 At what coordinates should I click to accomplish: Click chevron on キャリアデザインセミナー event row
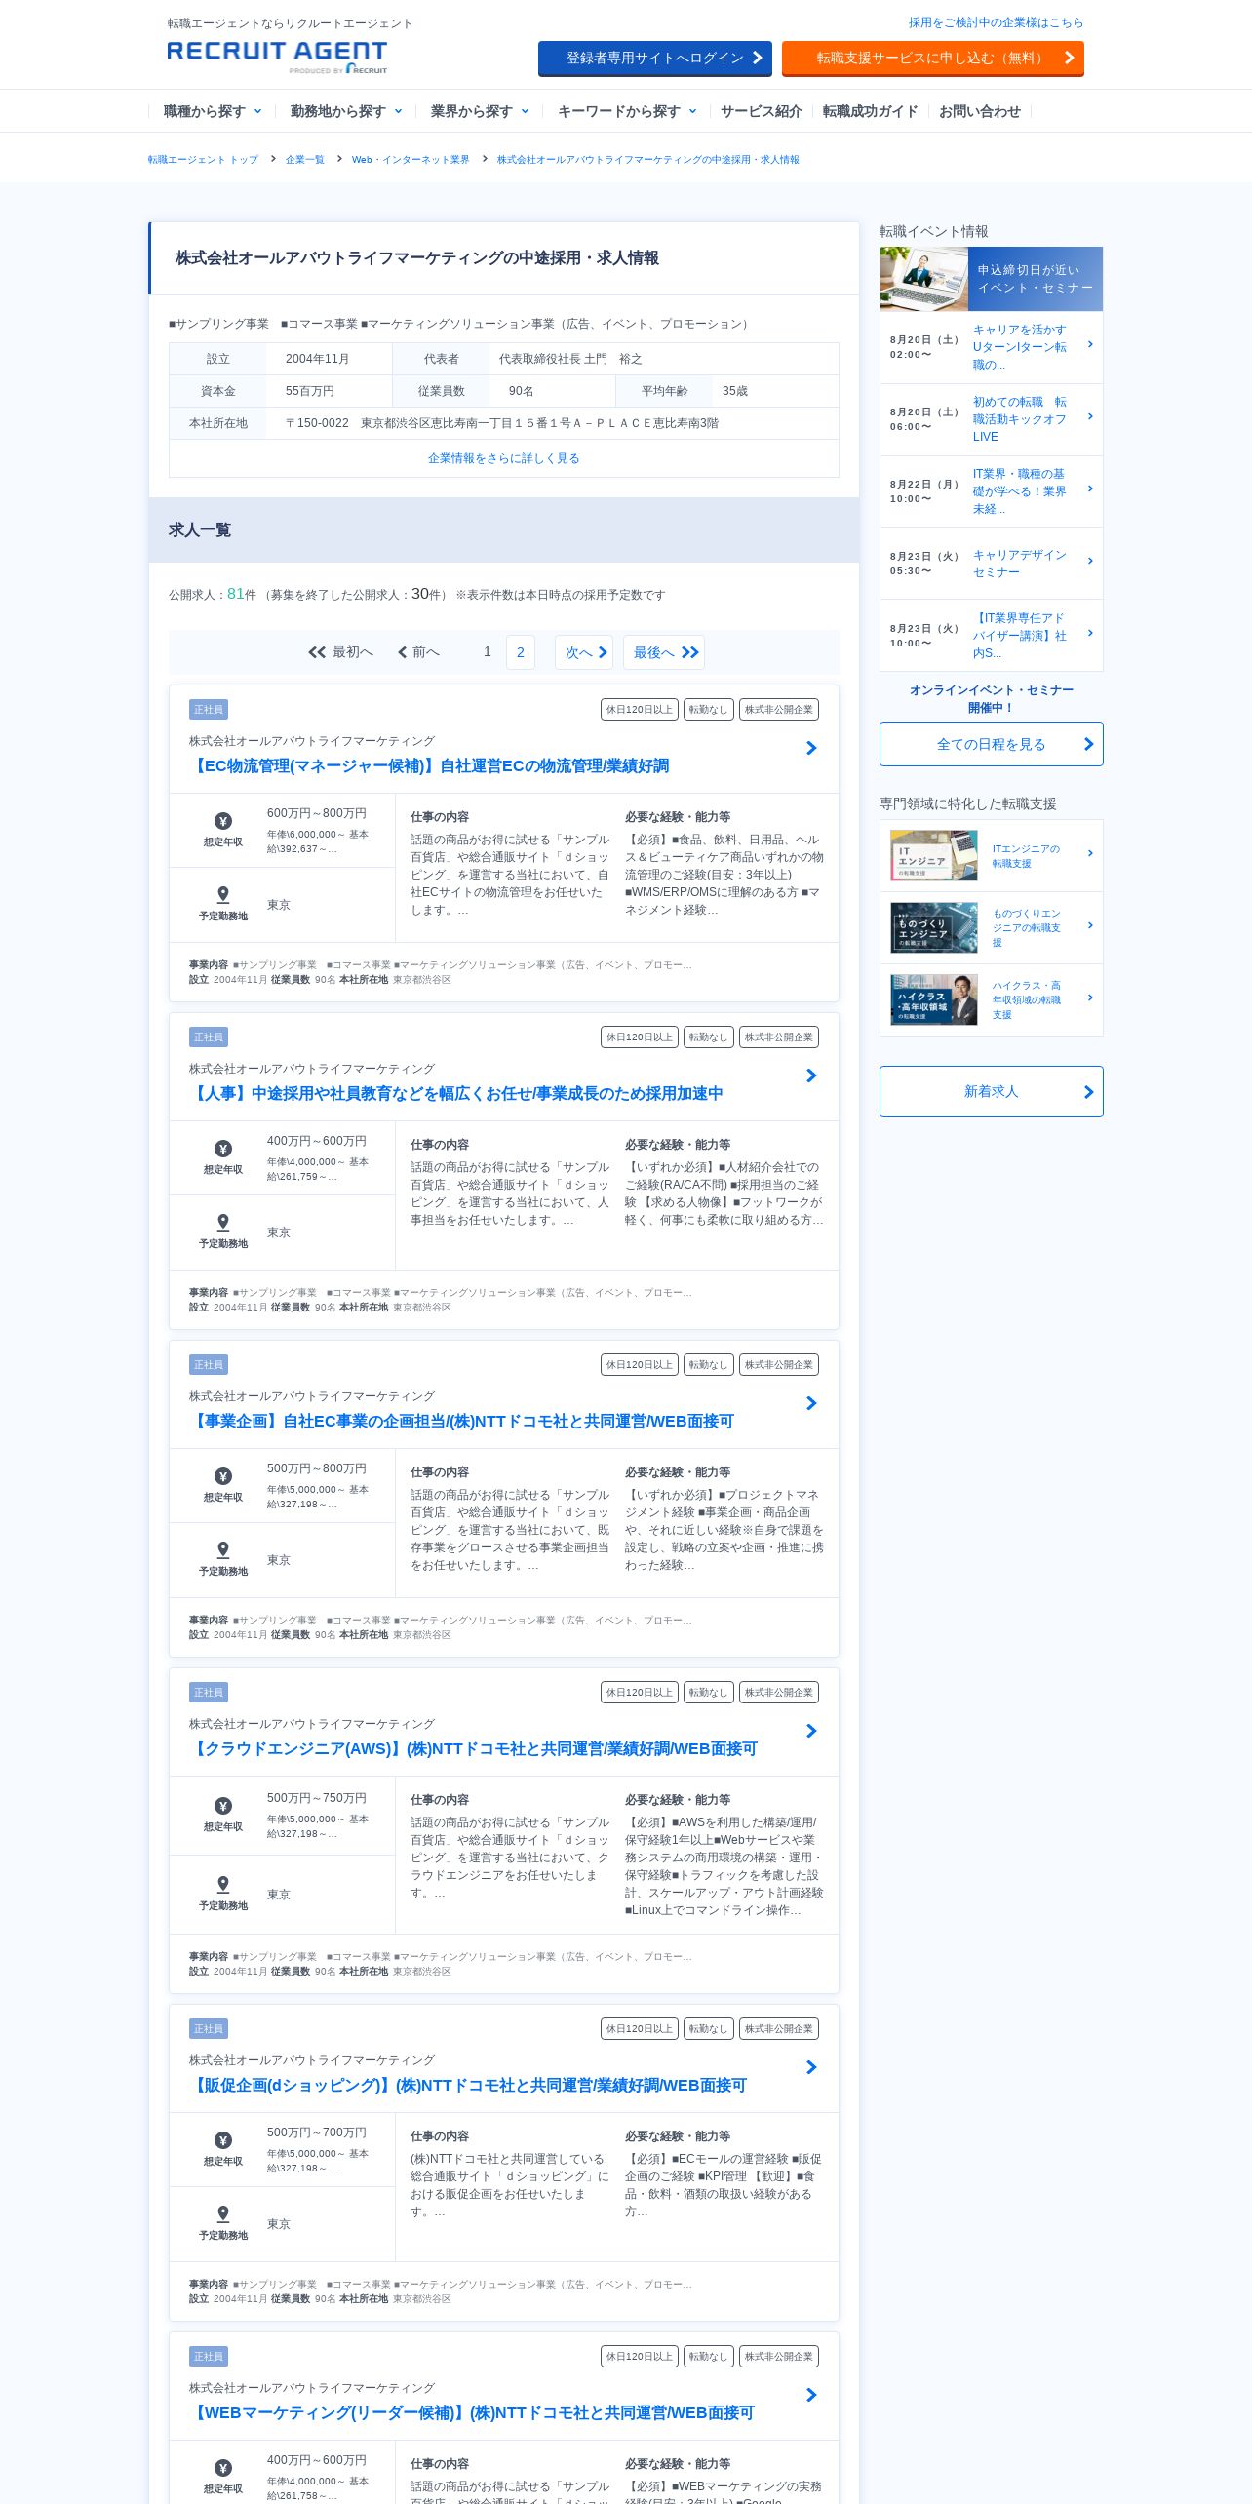(1090, 562)
